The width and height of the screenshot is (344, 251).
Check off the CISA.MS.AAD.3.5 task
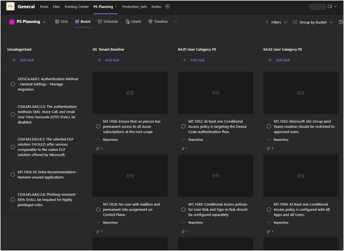[13, 114]
